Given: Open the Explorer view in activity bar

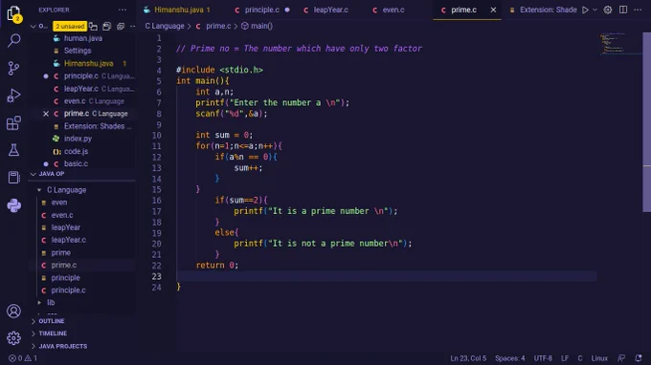Looking at the screenshot, I should (13, 13).
